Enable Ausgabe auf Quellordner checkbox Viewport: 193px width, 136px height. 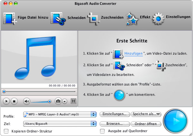click(x=102, y=131)
